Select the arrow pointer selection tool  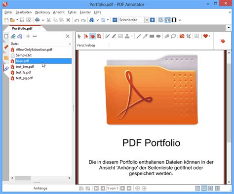(x=79, y=36)
